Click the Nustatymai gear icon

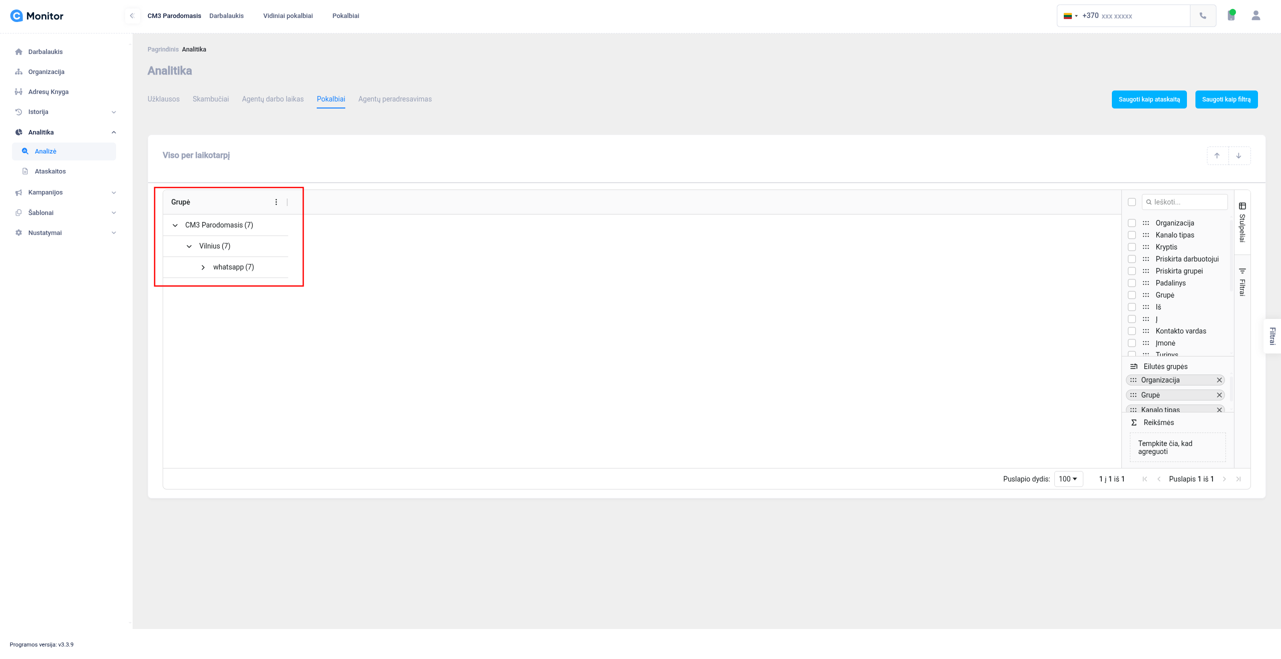19,233
